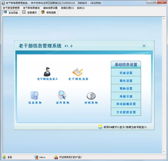The width and height of the screenshot is (168, 161).
Task: Click the 老干部信息表 text link
Action: (x=78, y=79)
